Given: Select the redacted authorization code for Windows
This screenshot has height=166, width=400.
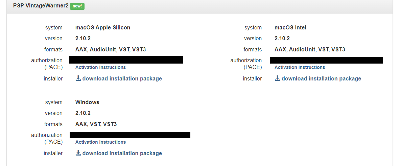Looking at the screenshot, I should pyautogui.click(x=130, y=135).
